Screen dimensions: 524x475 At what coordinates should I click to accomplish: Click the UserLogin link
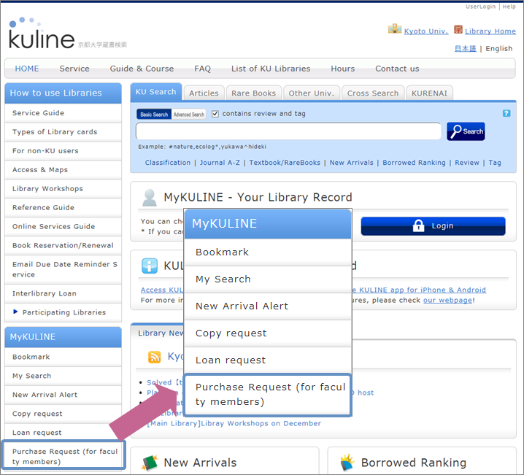pyautogui.click(x=480, y=7)
